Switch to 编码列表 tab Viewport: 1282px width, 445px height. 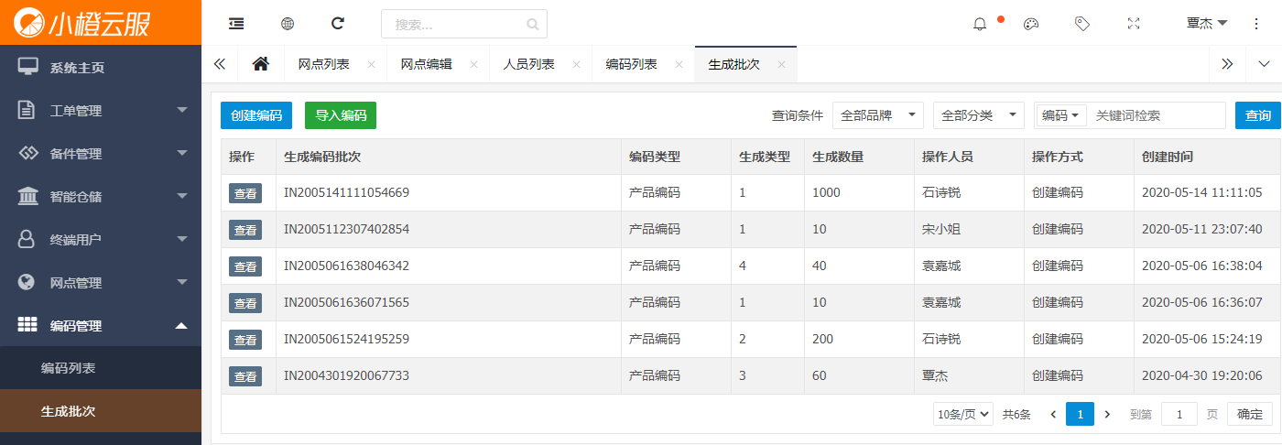click(x=632, y=64)
